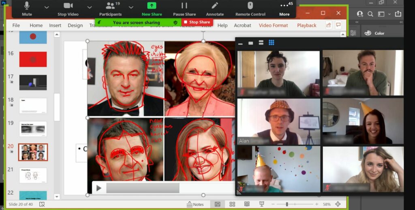Click Alan's video tile
Image resolution: width=415 pixels, height=210 pixels.
click(279, 122)
